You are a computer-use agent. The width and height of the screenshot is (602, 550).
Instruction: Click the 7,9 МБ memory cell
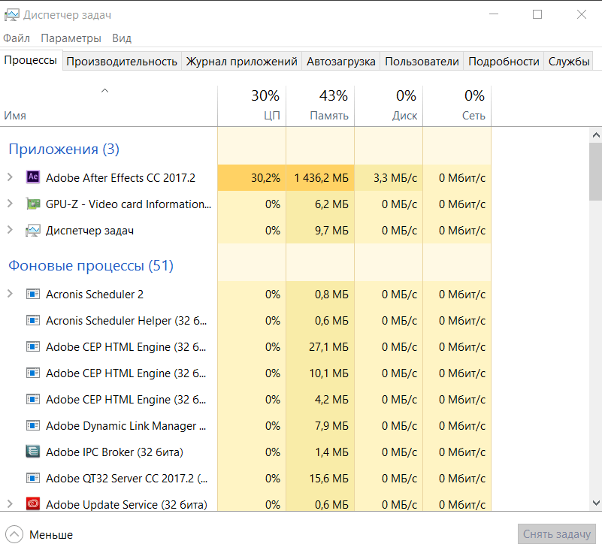coord(331,426)
